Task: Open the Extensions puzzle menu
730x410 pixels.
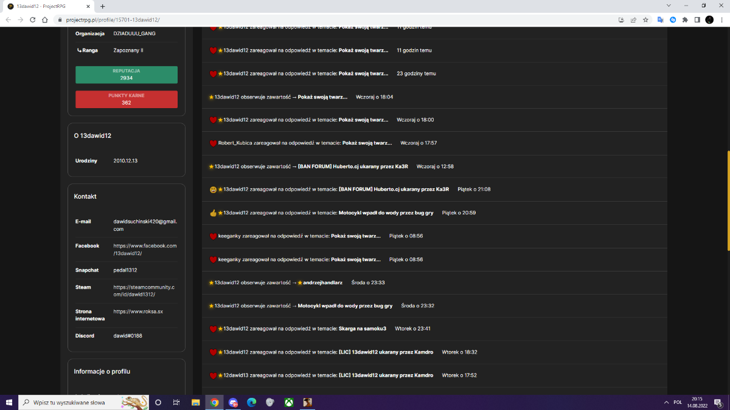Action: [685, 19]
